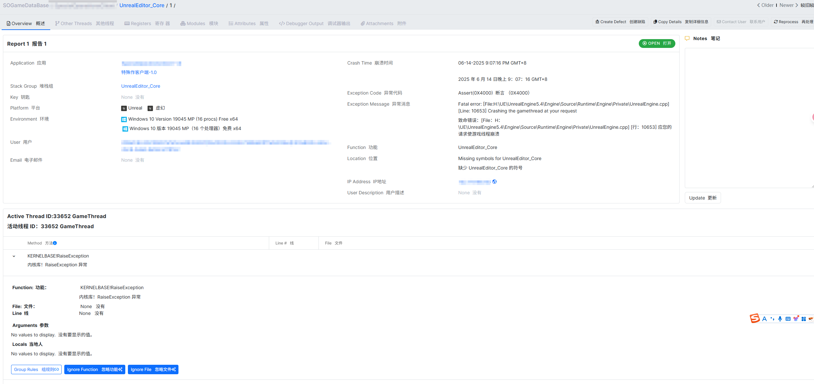Click the Copy Details button
Image resolution: width=814 pixels, height=384 pixels.
[681, 22]
